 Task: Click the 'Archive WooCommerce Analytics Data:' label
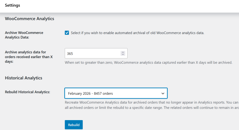pos(24,35)
